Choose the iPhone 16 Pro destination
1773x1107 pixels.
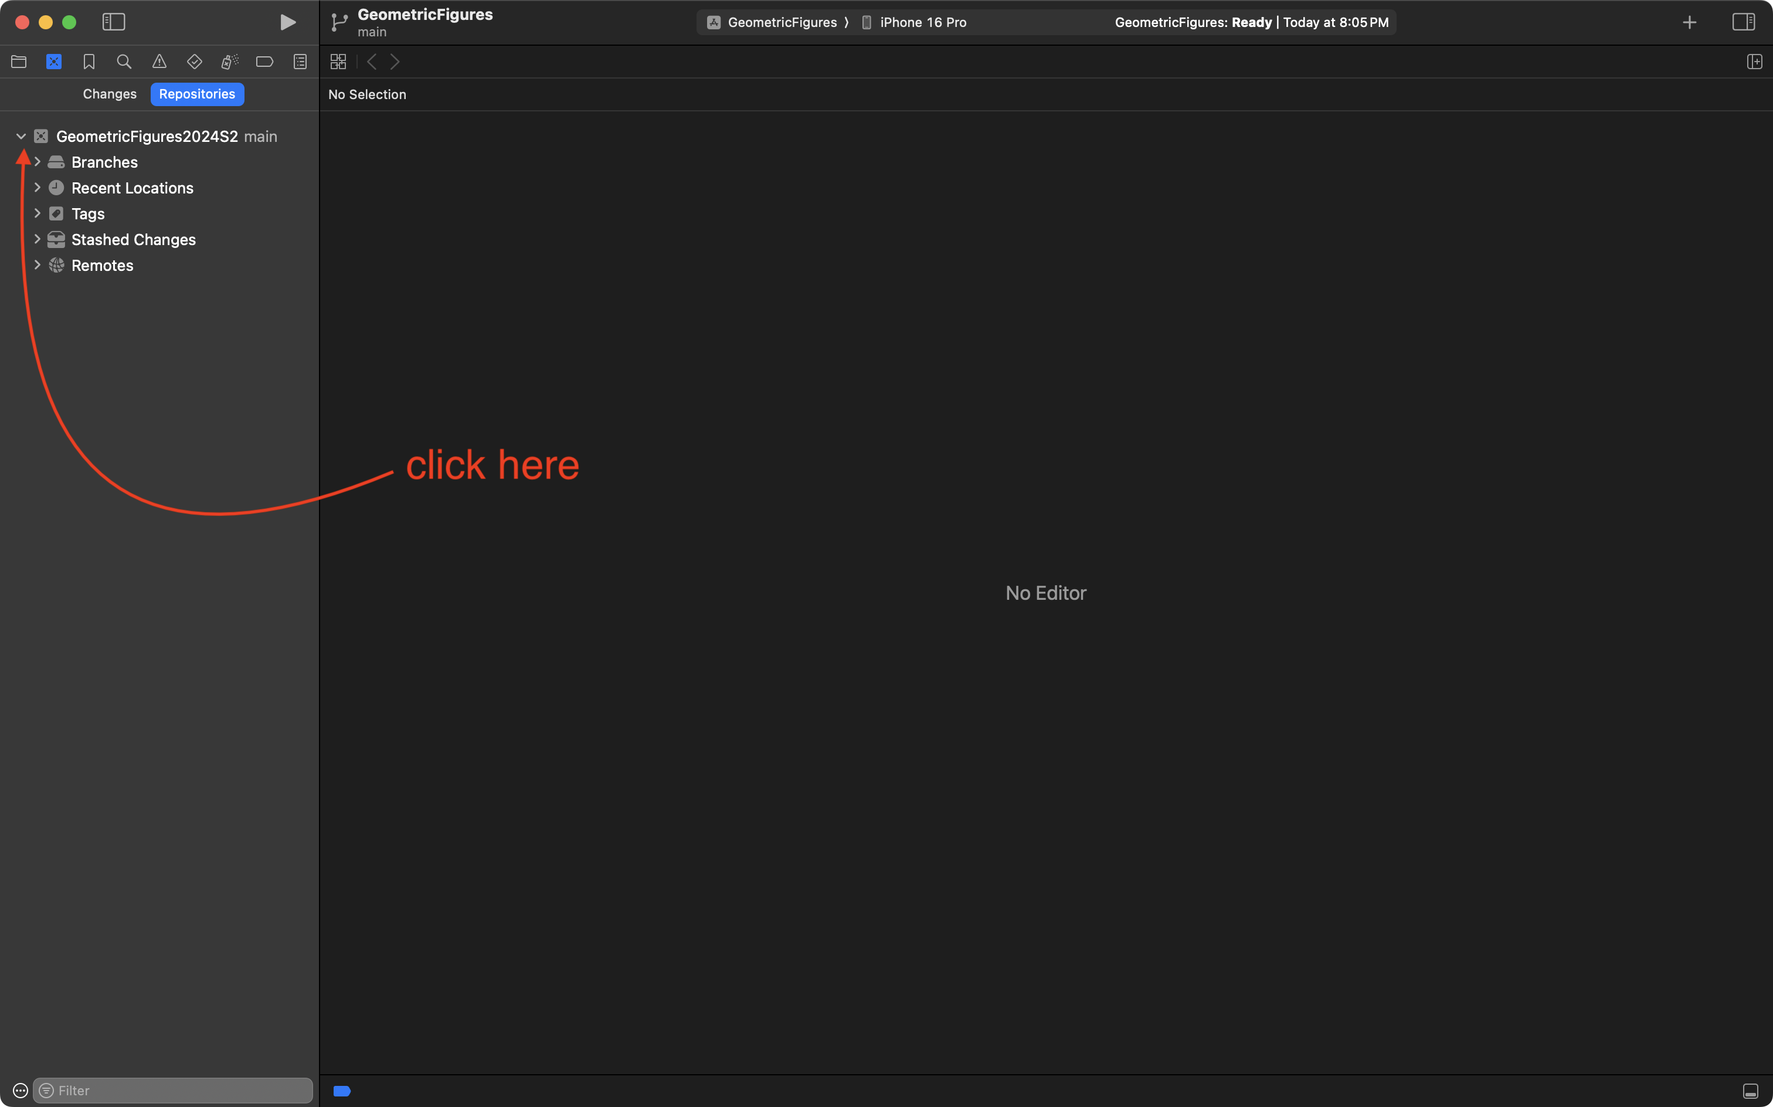click(x=922, y=22)
